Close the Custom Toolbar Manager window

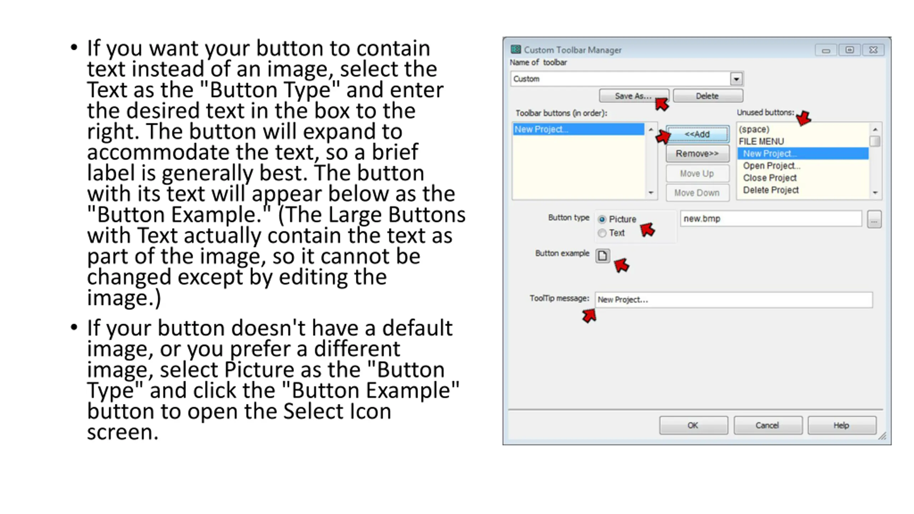click(873, 50)
